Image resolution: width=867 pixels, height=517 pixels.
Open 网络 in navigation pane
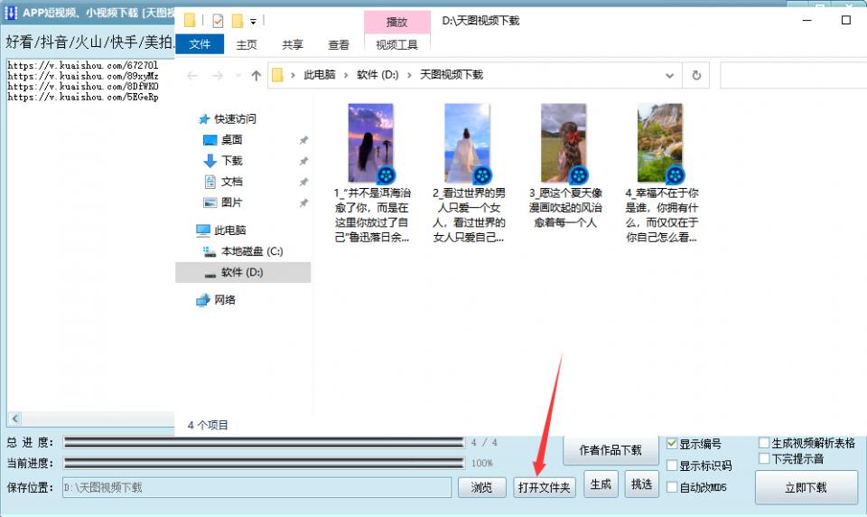pos(225,300)
